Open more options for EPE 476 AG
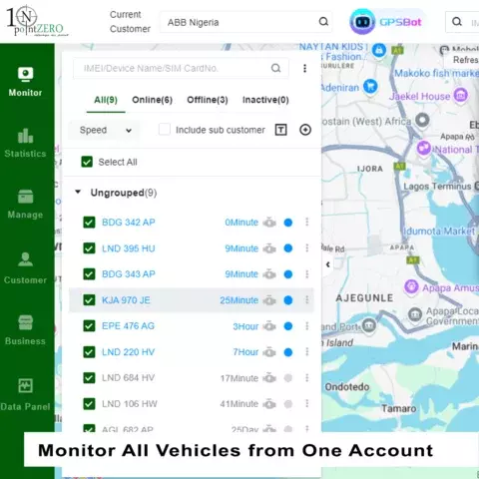 [x=307, y=326]
